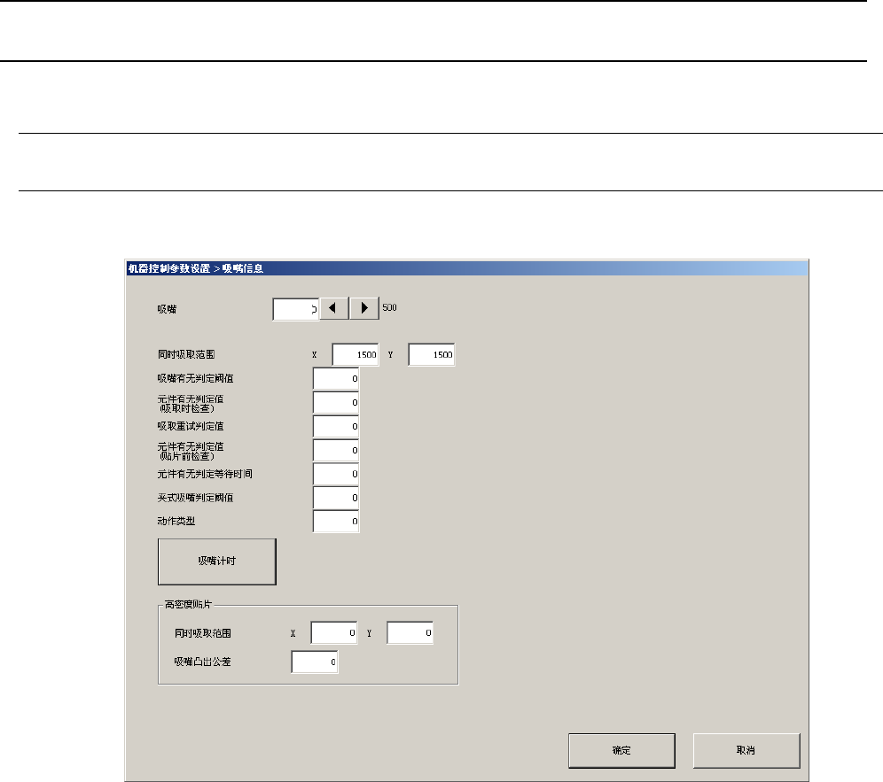Image resolution: width=883 pixels, height=782 pixels.
Task: Click the next nozzle right arrow
Action: tap(364, 308)
